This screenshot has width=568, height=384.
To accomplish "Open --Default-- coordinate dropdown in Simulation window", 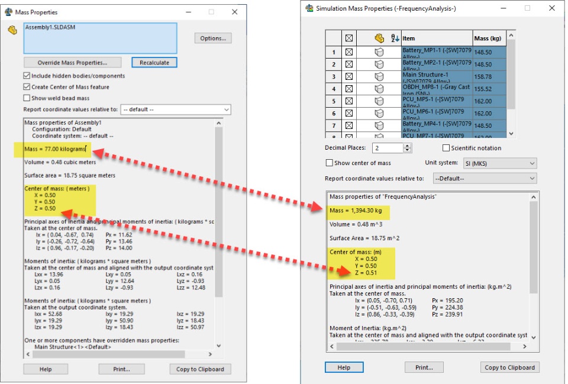I will pyautogui.click(x=485, y=178).
